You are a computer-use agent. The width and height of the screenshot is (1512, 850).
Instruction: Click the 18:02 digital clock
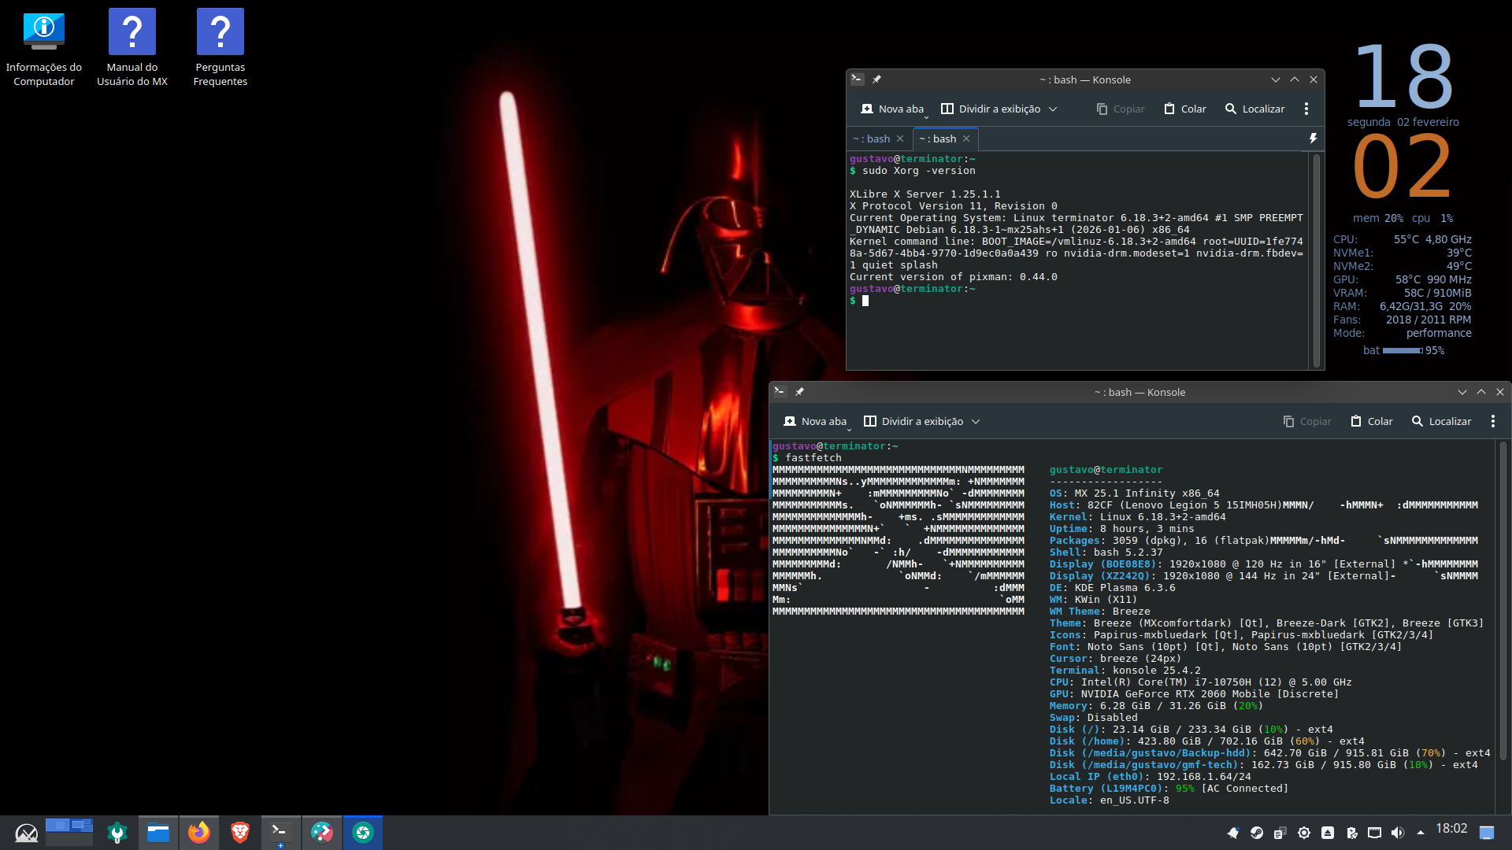point(1451,829)
